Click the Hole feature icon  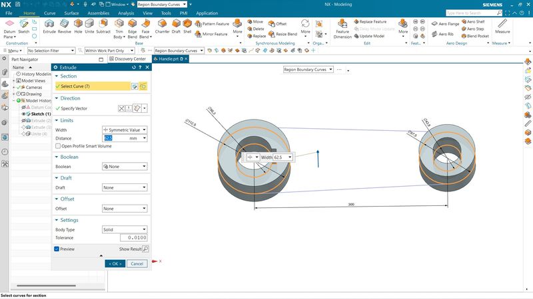[78, 26]
